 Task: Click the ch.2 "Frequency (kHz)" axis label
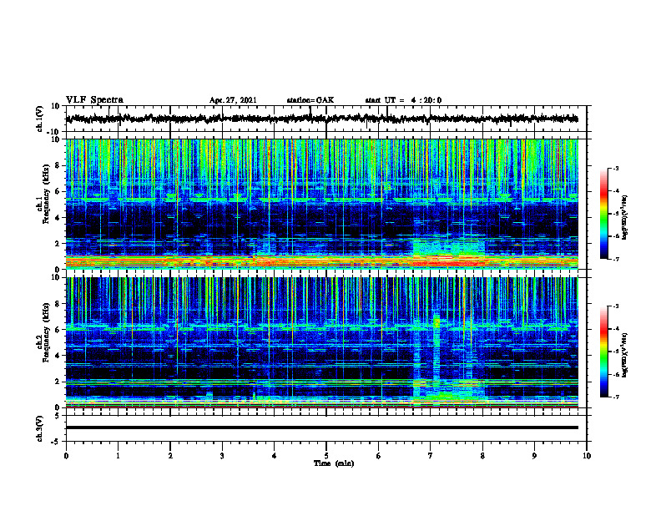point(45,332)
